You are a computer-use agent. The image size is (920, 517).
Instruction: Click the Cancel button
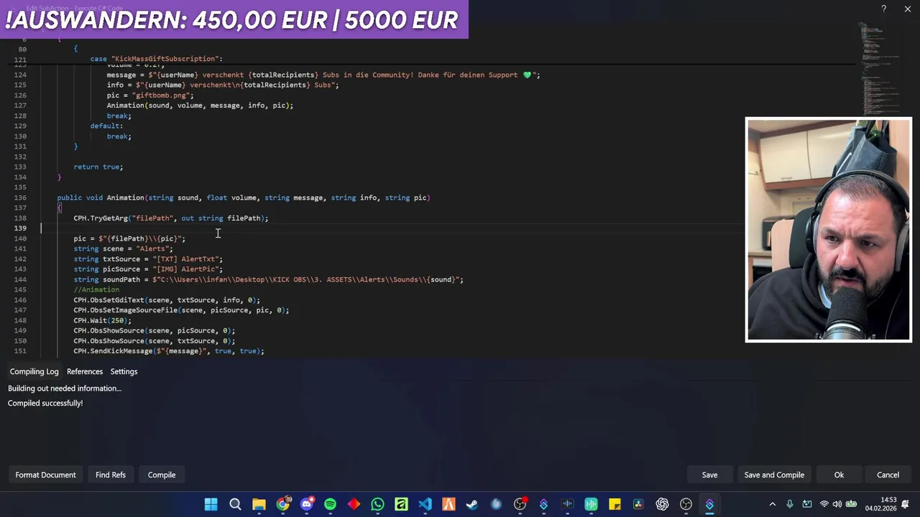pos(888,475)
